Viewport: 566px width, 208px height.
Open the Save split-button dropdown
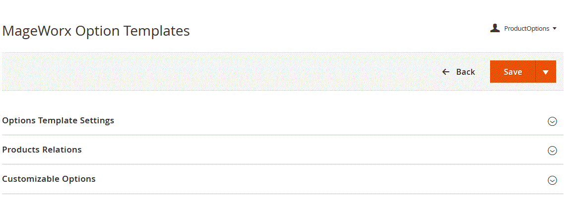[546, 72]
